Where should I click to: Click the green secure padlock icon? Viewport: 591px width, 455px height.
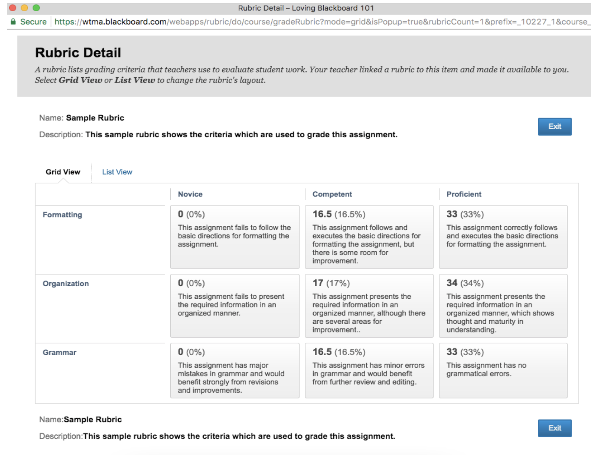[x=13, y=22]
